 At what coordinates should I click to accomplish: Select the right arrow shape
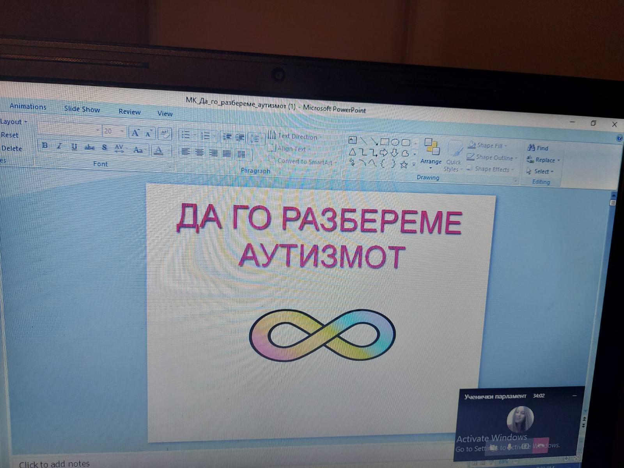(383, 152)
